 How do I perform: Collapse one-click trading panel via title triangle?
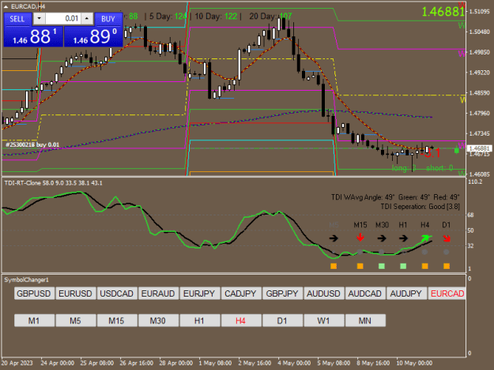click(x=6, y=6)
